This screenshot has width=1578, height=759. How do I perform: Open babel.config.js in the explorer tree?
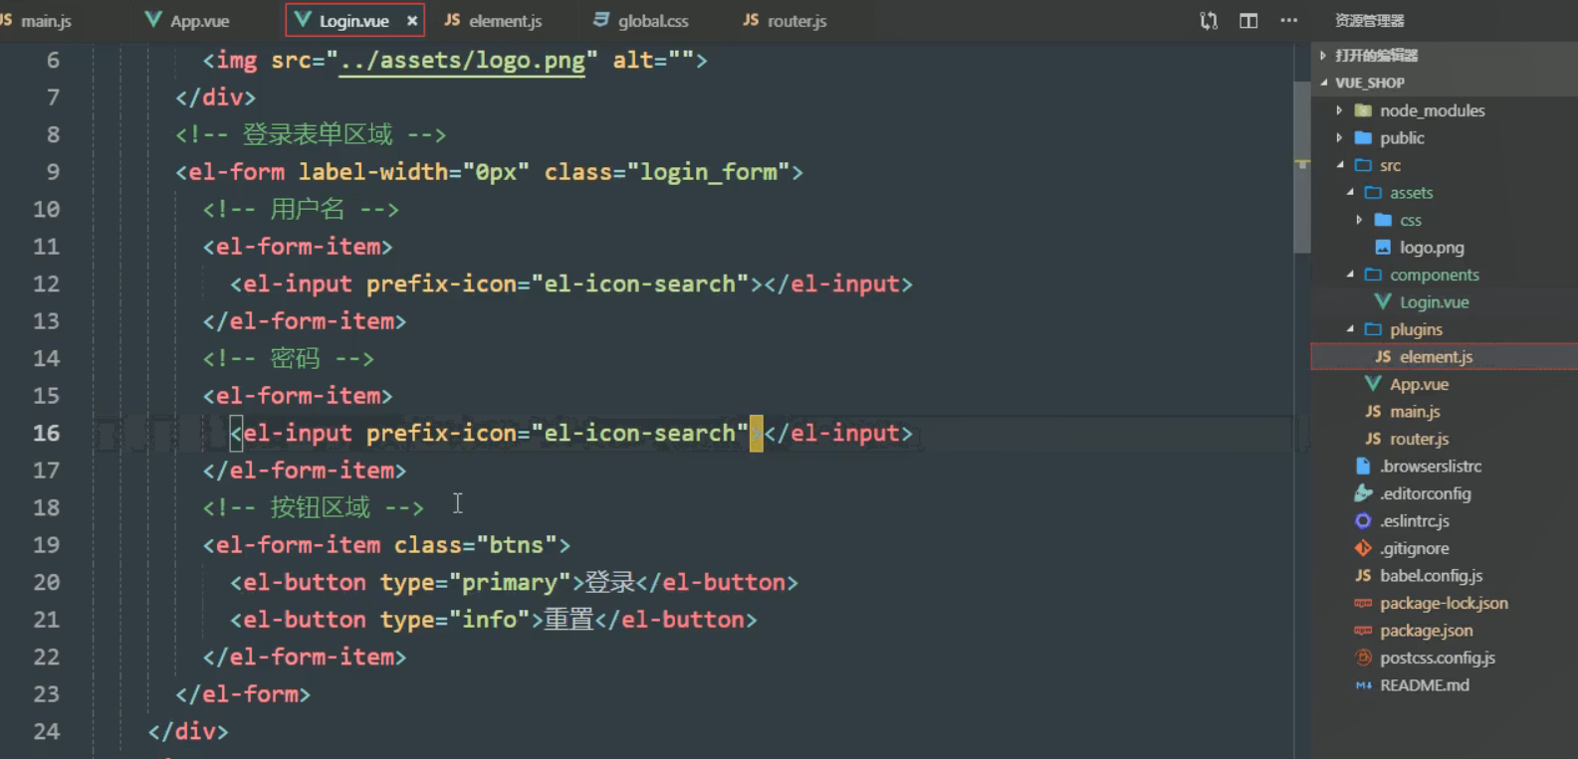pos(1431,576)
